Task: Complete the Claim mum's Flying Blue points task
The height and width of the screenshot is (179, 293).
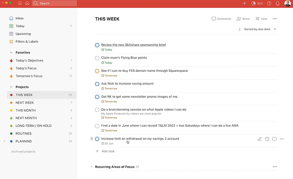Action: (97, 58)
